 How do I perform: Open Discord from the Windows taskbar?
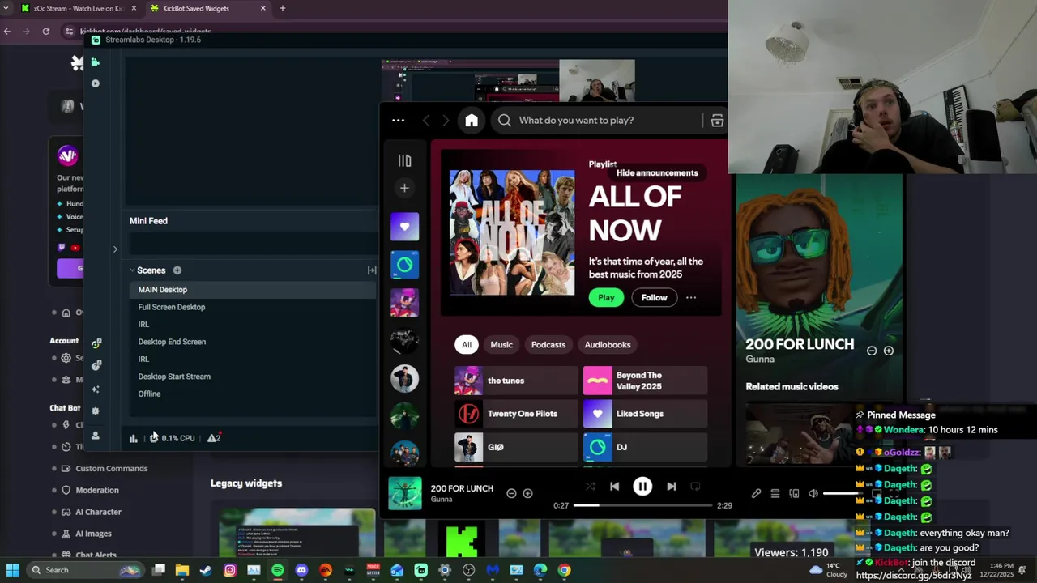(301, 570)
